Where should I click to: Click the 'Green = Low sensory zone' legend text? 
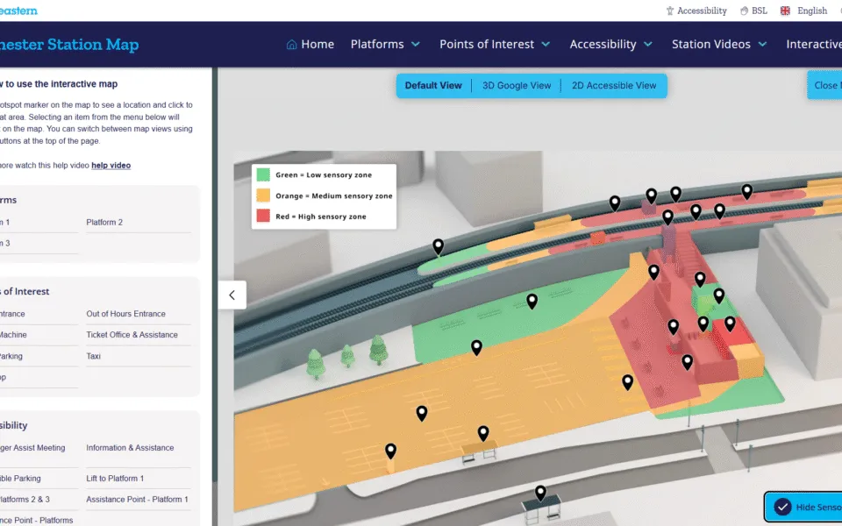click(324, 175)
